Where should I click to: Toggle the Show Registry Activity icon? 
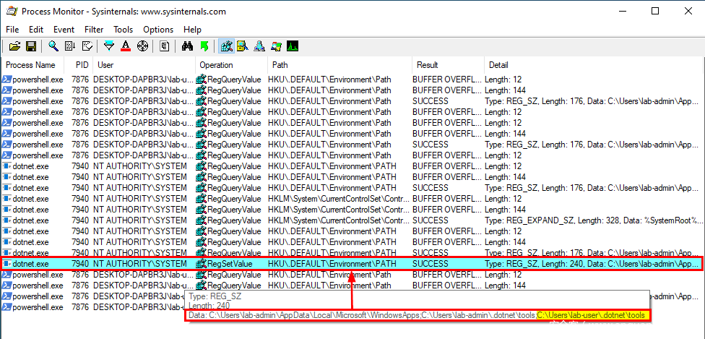(x=226, y=46)
